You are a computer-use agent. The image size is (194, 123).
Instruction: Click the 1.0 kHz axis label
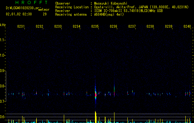click(x=2, y=55)
